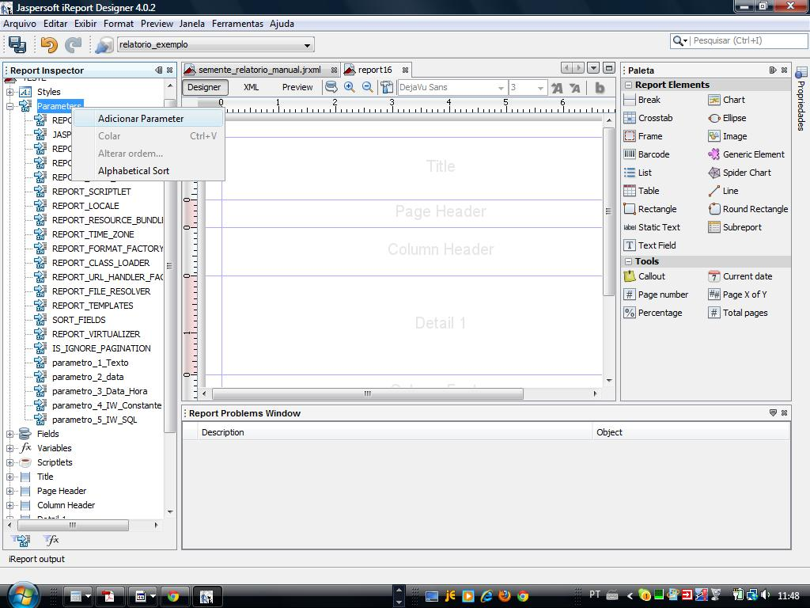Pick the Spider Chart element

[740, 173]
